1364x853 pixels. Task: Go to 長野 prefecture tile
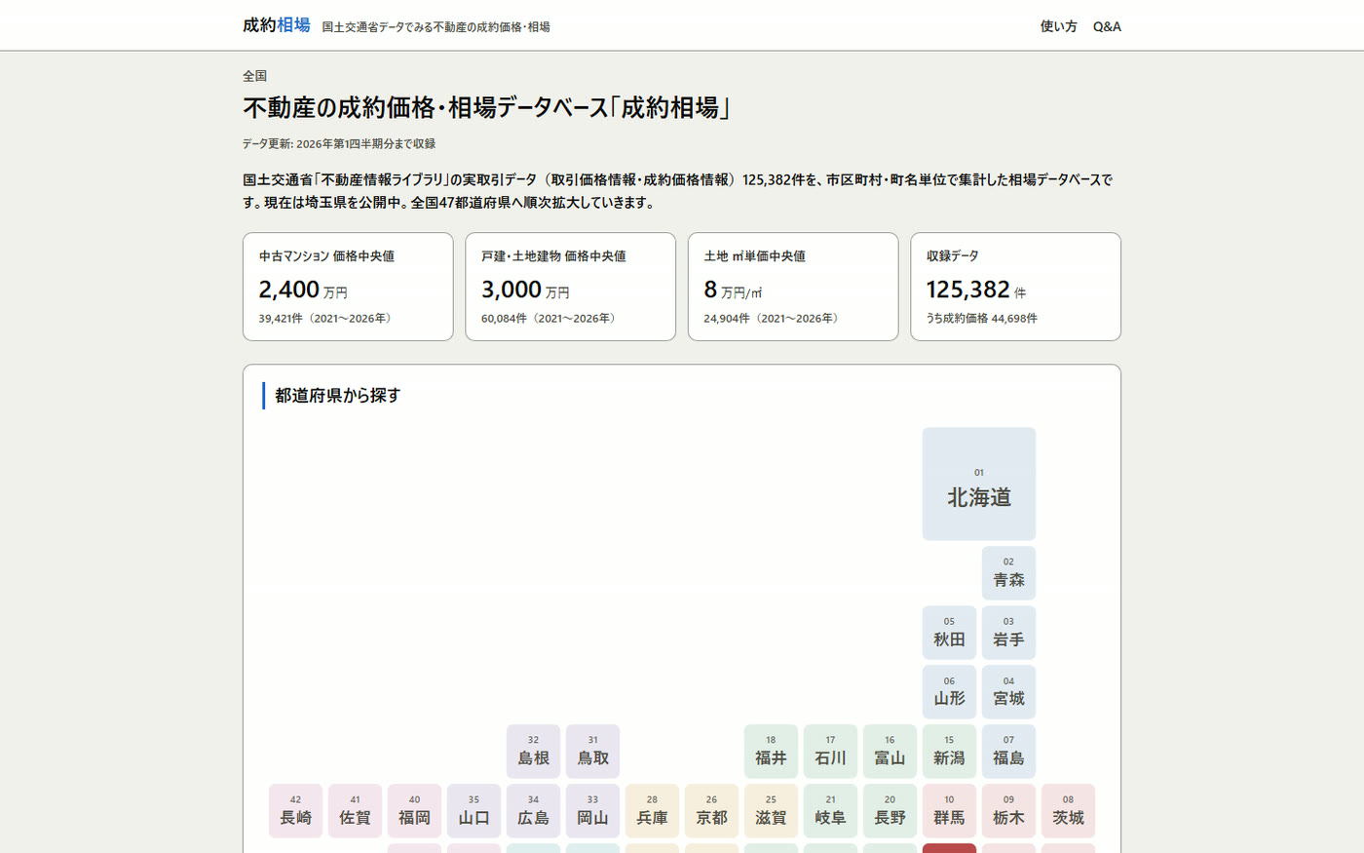[x=890, y=811]
